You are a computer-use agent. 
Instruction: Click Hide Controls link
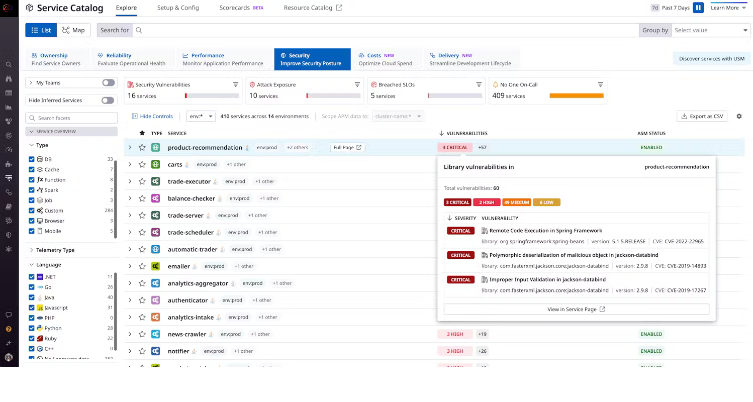coord(152,116)
